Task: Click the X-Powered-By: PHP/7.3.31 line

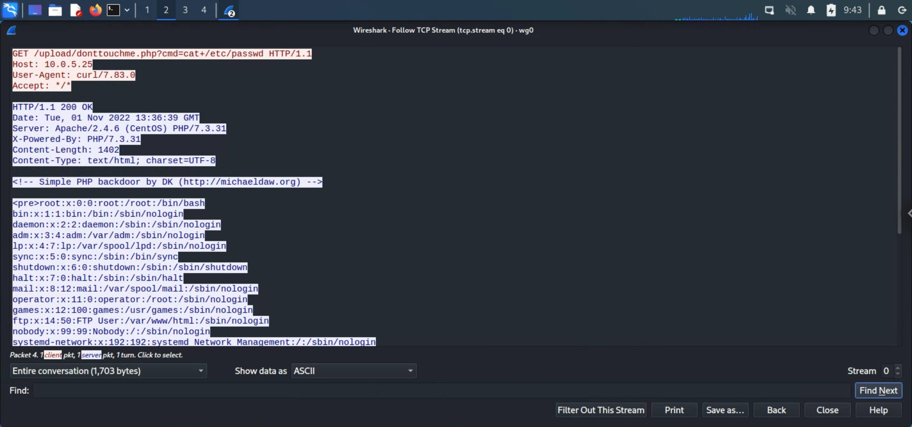Action: (x=76, y=139)
